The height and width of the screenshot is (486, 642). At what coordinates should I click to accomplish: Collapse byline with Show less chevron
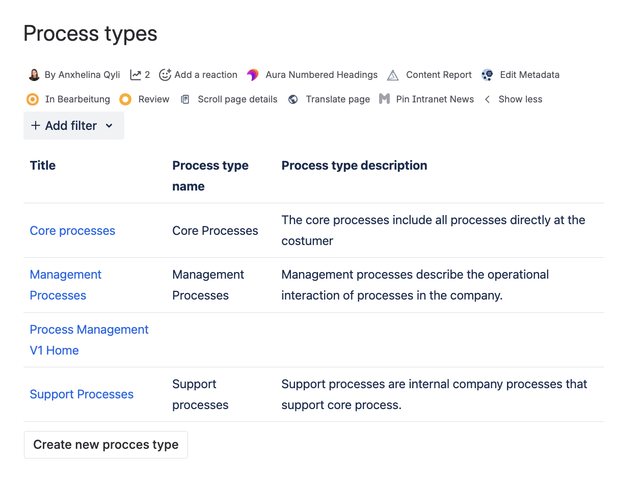(488, 99)
